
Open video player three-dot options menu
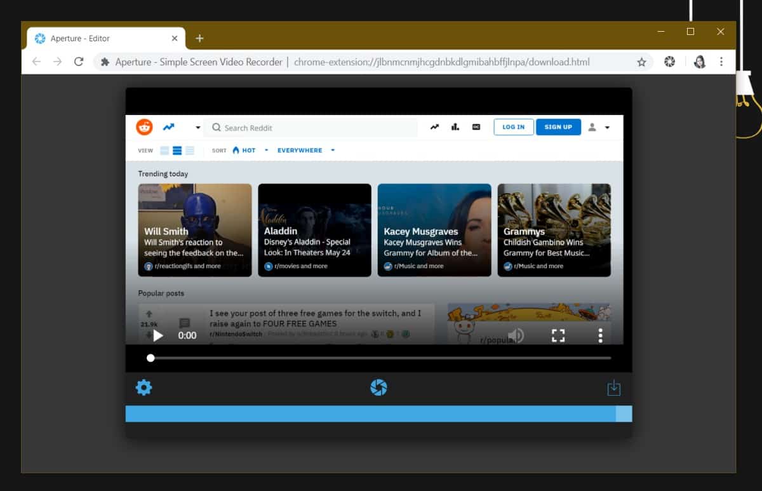(600, 335)
